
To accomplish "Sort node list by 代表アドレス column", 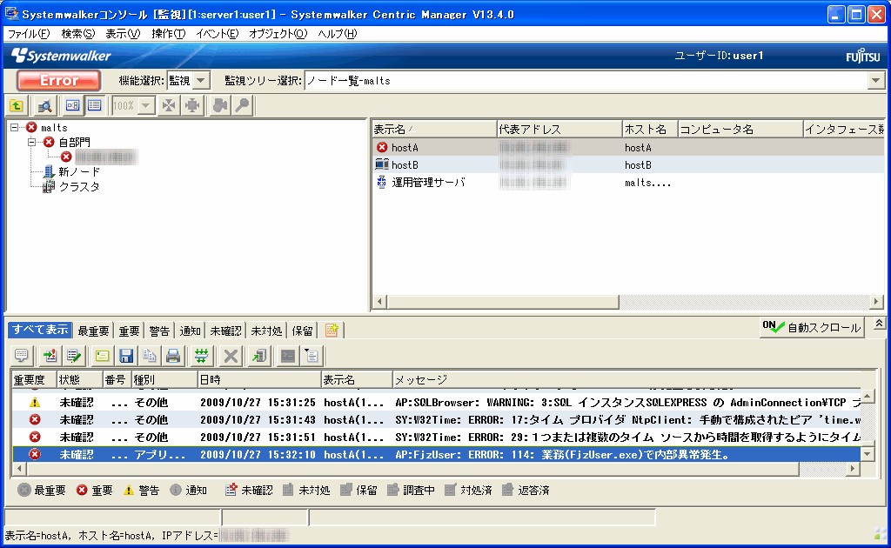I will (559, 130).
